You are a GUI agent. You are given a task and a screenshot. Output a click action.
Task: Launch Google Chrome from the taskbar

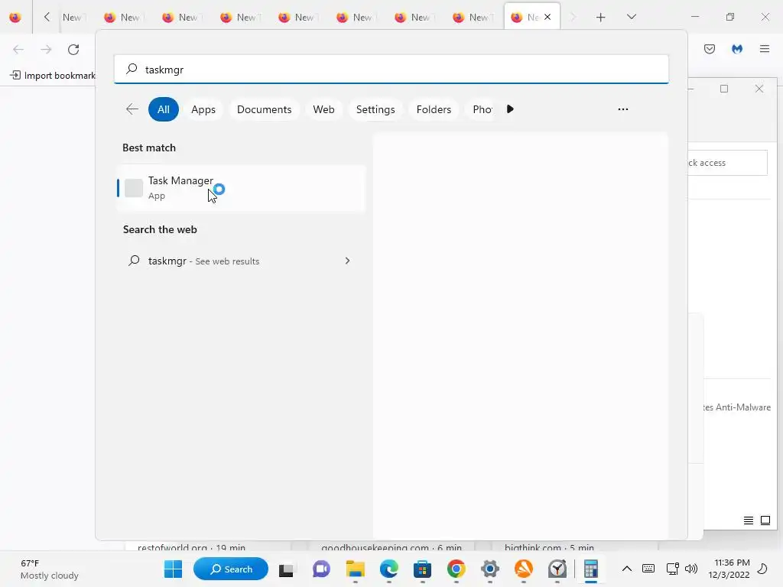pos(456,569)
